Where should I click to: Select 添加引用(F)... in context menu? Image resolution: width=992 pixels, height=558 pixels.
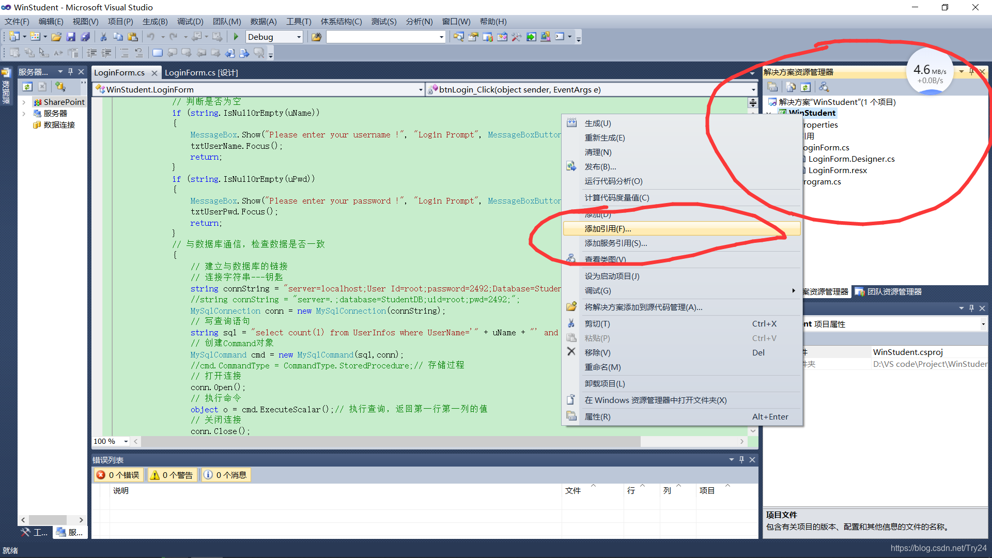pos(681,229)
